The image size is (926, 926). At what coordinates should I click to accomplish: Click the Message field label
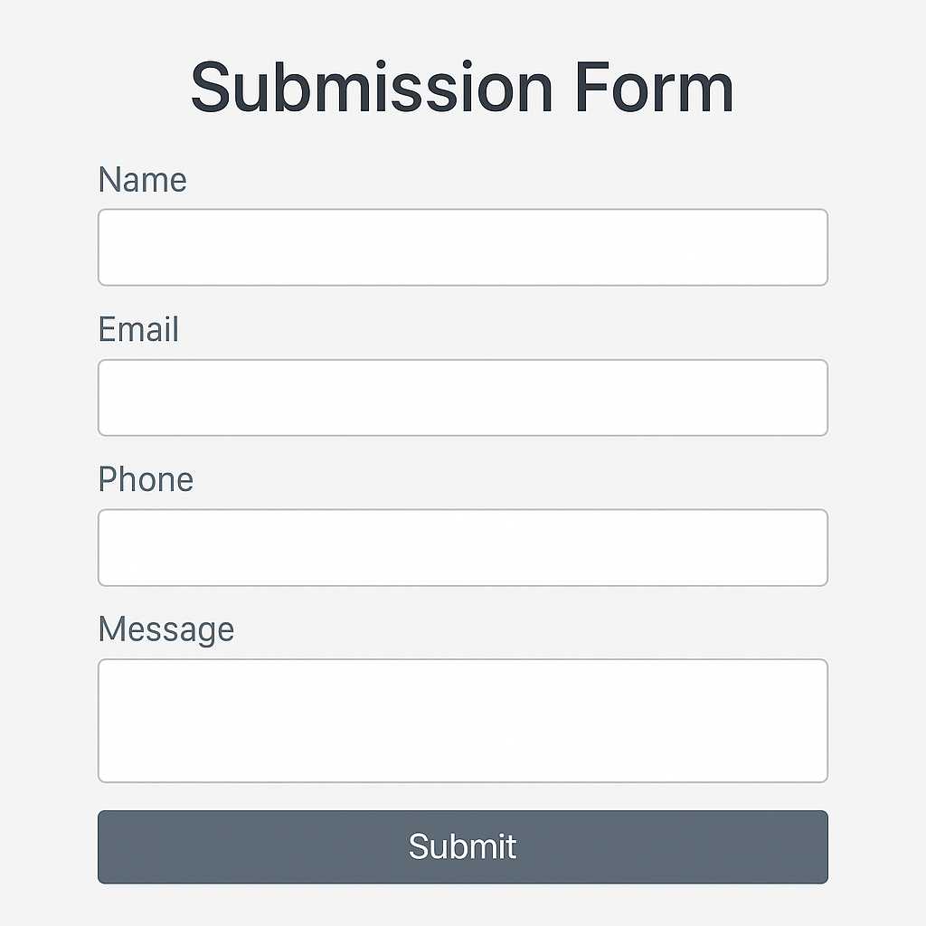click(165, 628)
